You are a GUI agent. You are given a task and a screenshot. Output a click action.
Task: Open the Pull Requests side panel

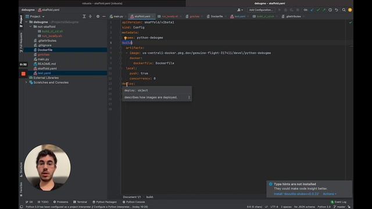[21, 42]
